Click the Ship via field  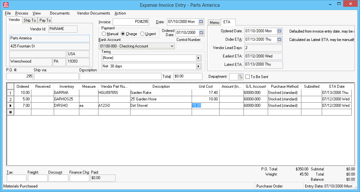coord(56,76)
